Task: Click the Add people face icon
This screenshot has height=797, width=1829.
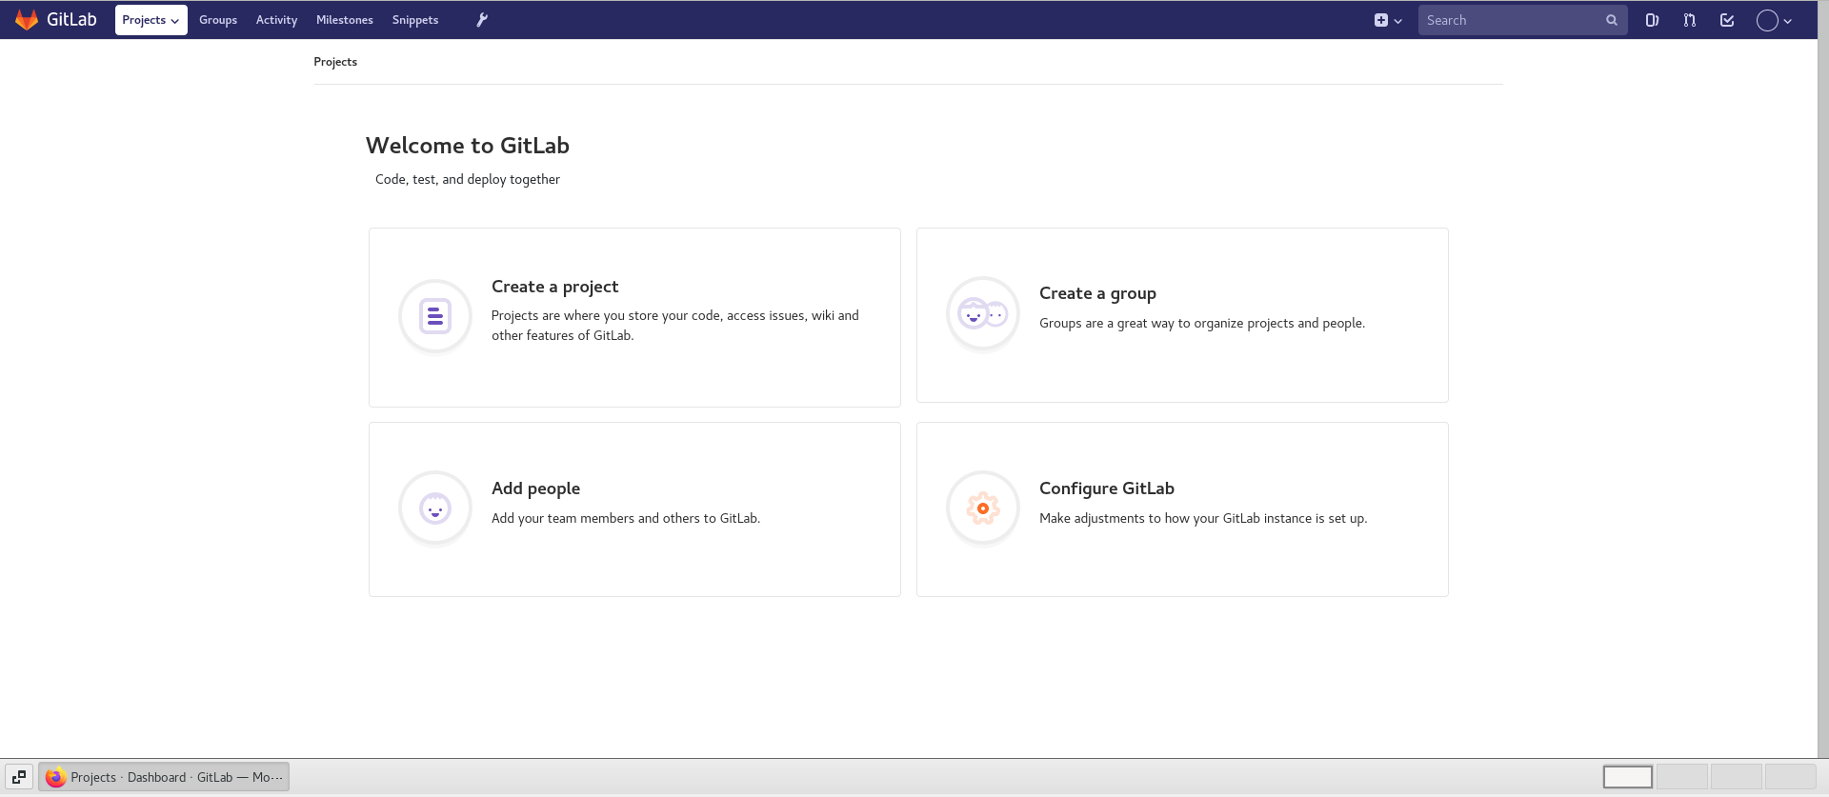Action: point(435,508)
